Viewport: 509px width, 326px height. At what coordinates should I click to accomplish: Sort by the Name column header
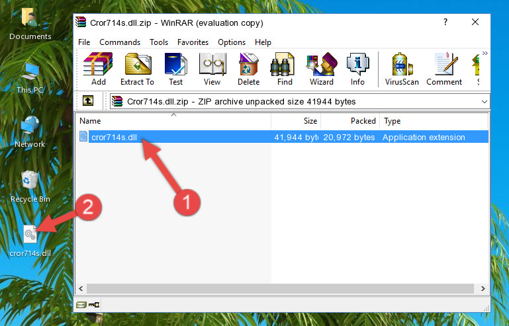tap(173, 121)
